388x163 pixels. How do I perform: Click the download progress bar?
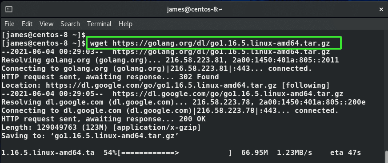pos(175,152)
